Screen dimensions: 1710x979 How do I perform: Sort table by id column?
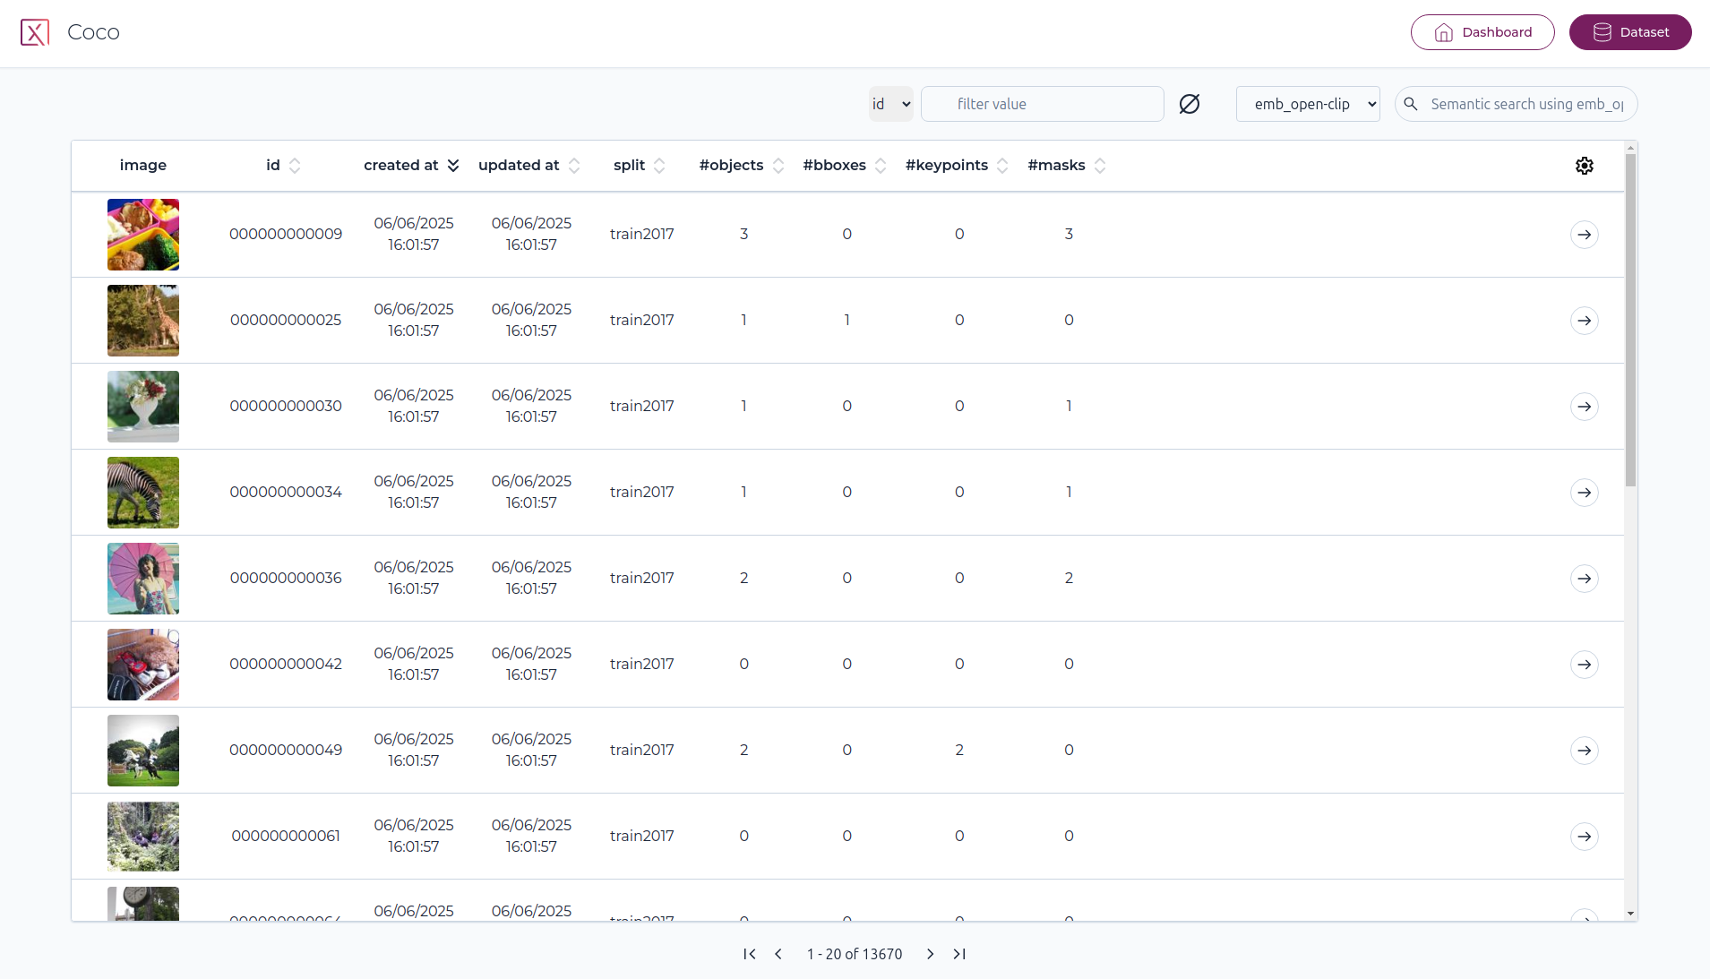295,166
